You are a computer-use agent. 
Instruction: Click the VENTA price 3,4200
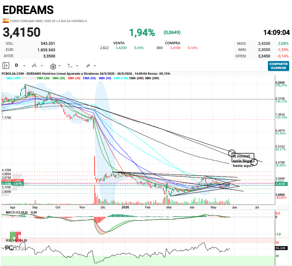pos(121,48)
